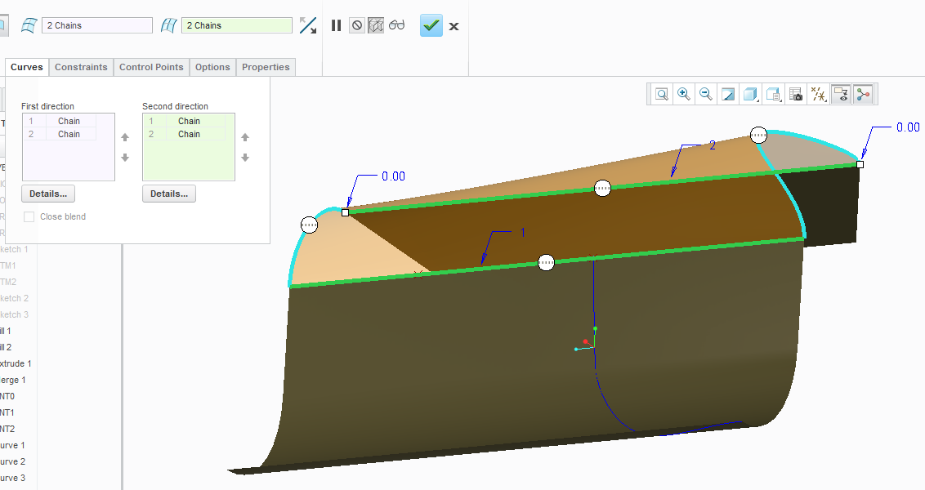Image resolution: width=925 pixels, height=490 pixels.
Task: Click square drag handle at right chain end
Action: 860,164
